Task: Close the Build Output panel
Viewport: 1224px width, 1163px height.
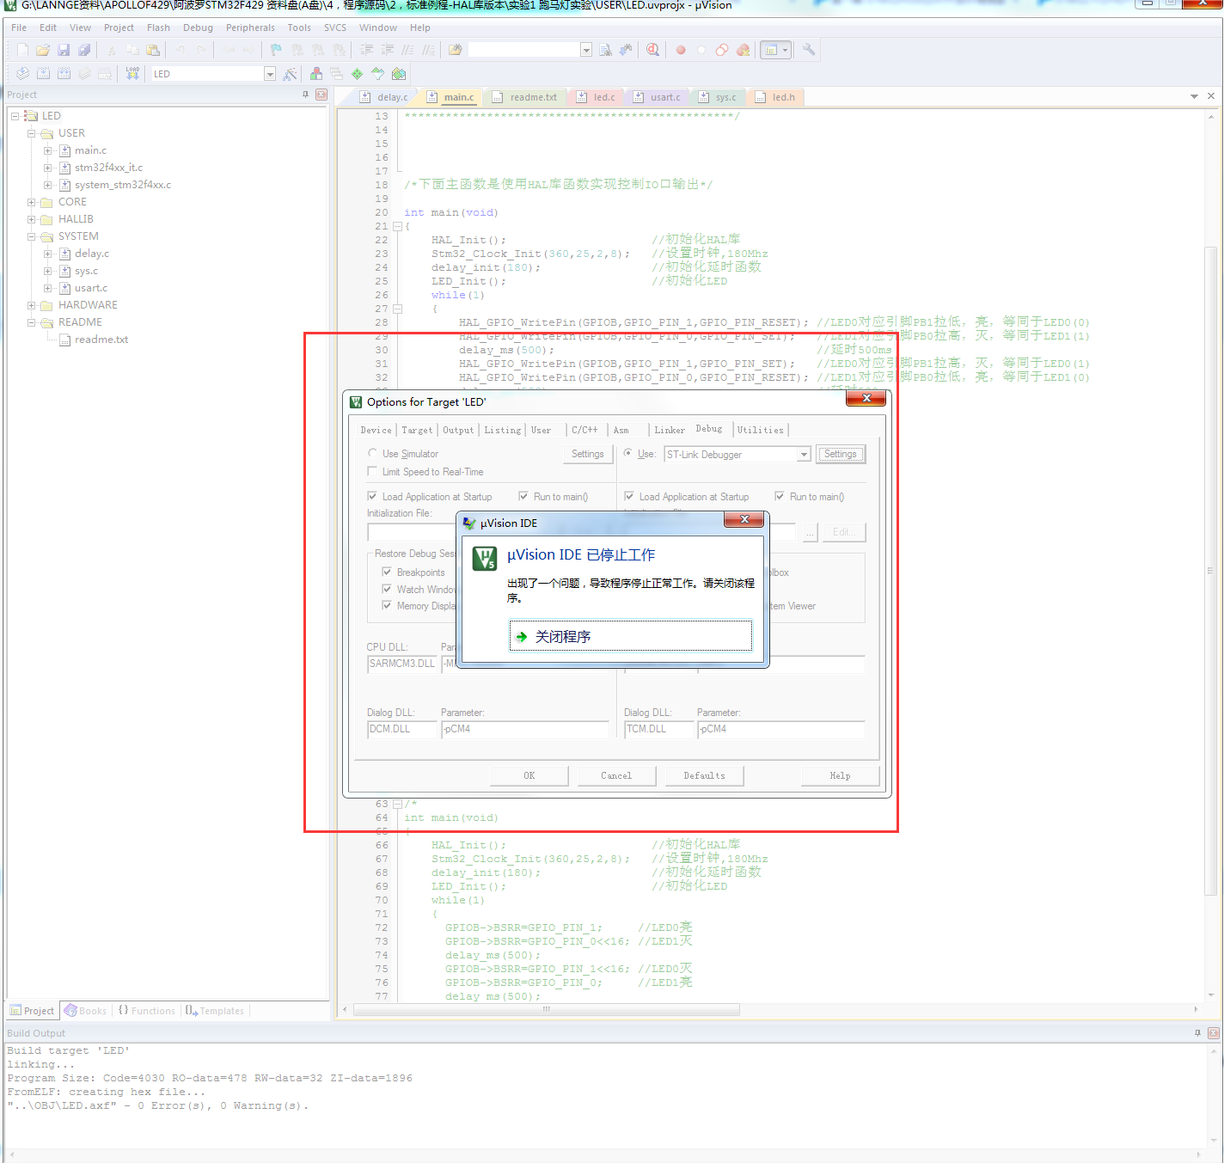Action: point(1214,1033)
